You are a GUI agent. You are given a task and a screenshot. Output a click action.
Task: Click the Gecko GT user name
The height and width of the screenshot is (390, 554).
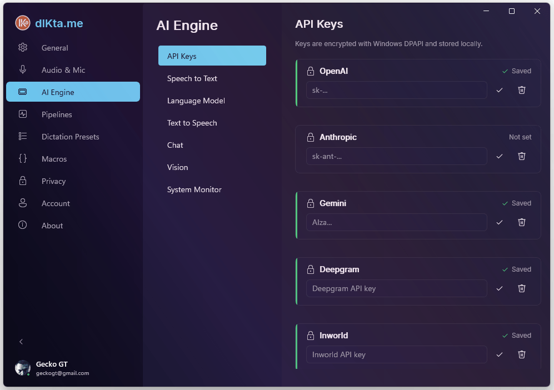pos(52,364)
